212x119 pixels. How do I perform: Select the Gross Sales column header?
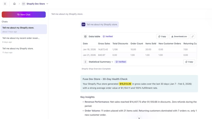click(x=104, y=44)
